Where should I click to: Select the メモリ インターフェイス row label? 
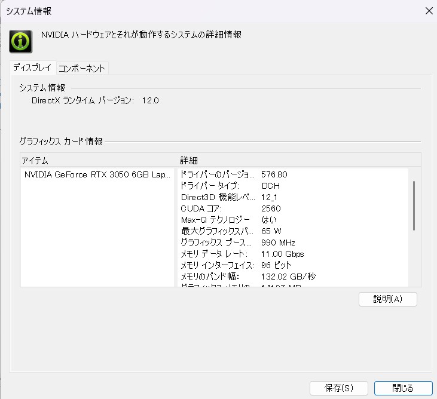click(x=218, y=265)
